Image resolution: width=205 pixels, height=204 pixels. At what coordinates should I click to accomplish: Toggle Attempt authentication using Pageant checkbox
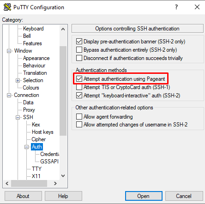point(79,79)
